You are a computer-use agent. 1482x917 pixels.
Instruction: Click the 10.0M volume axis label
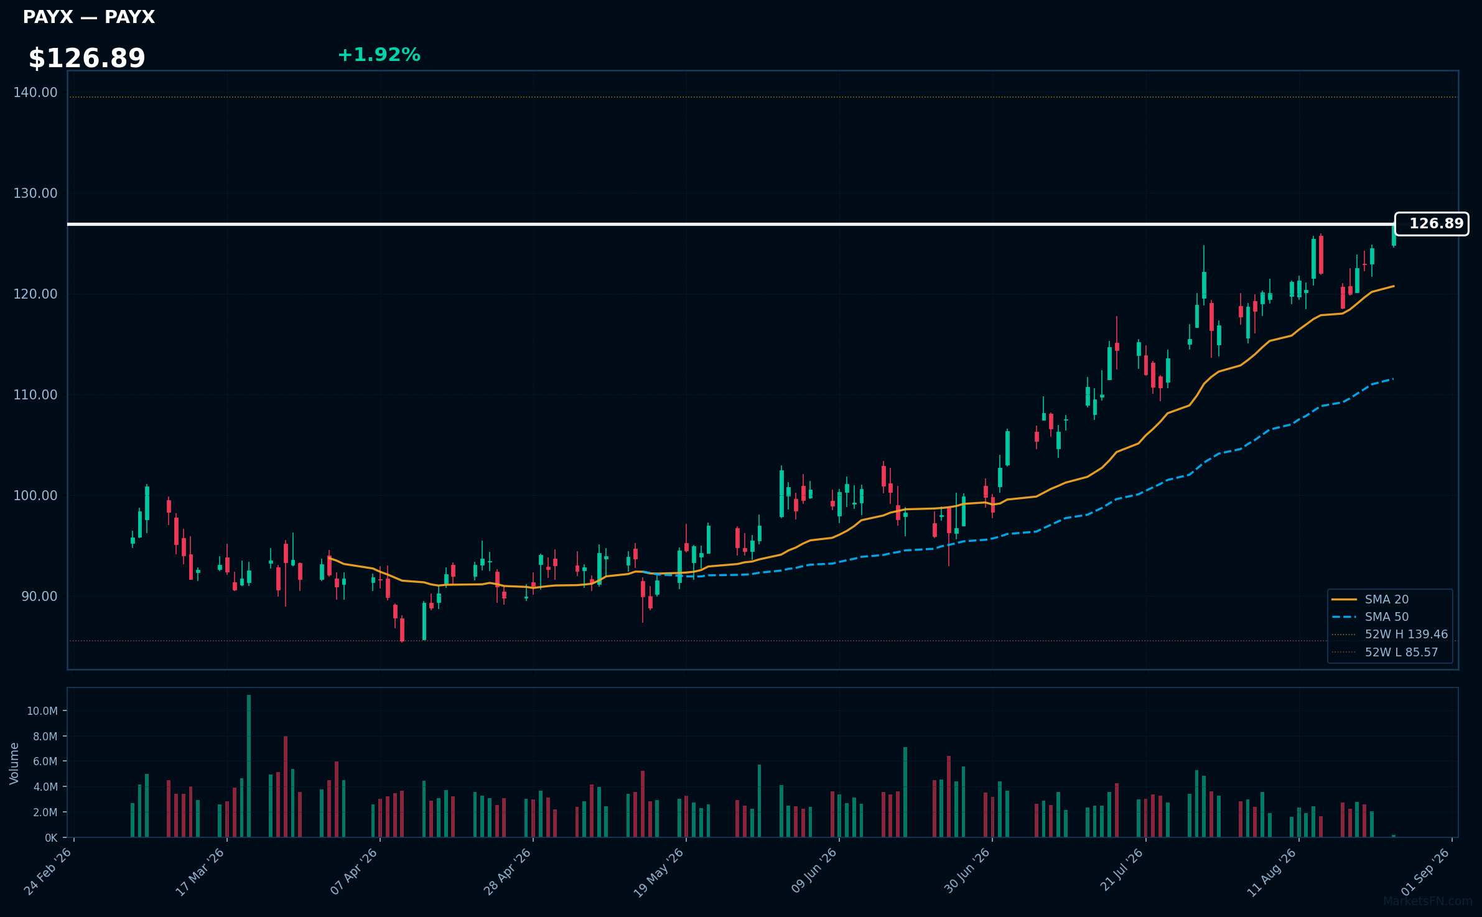(42, 711)
